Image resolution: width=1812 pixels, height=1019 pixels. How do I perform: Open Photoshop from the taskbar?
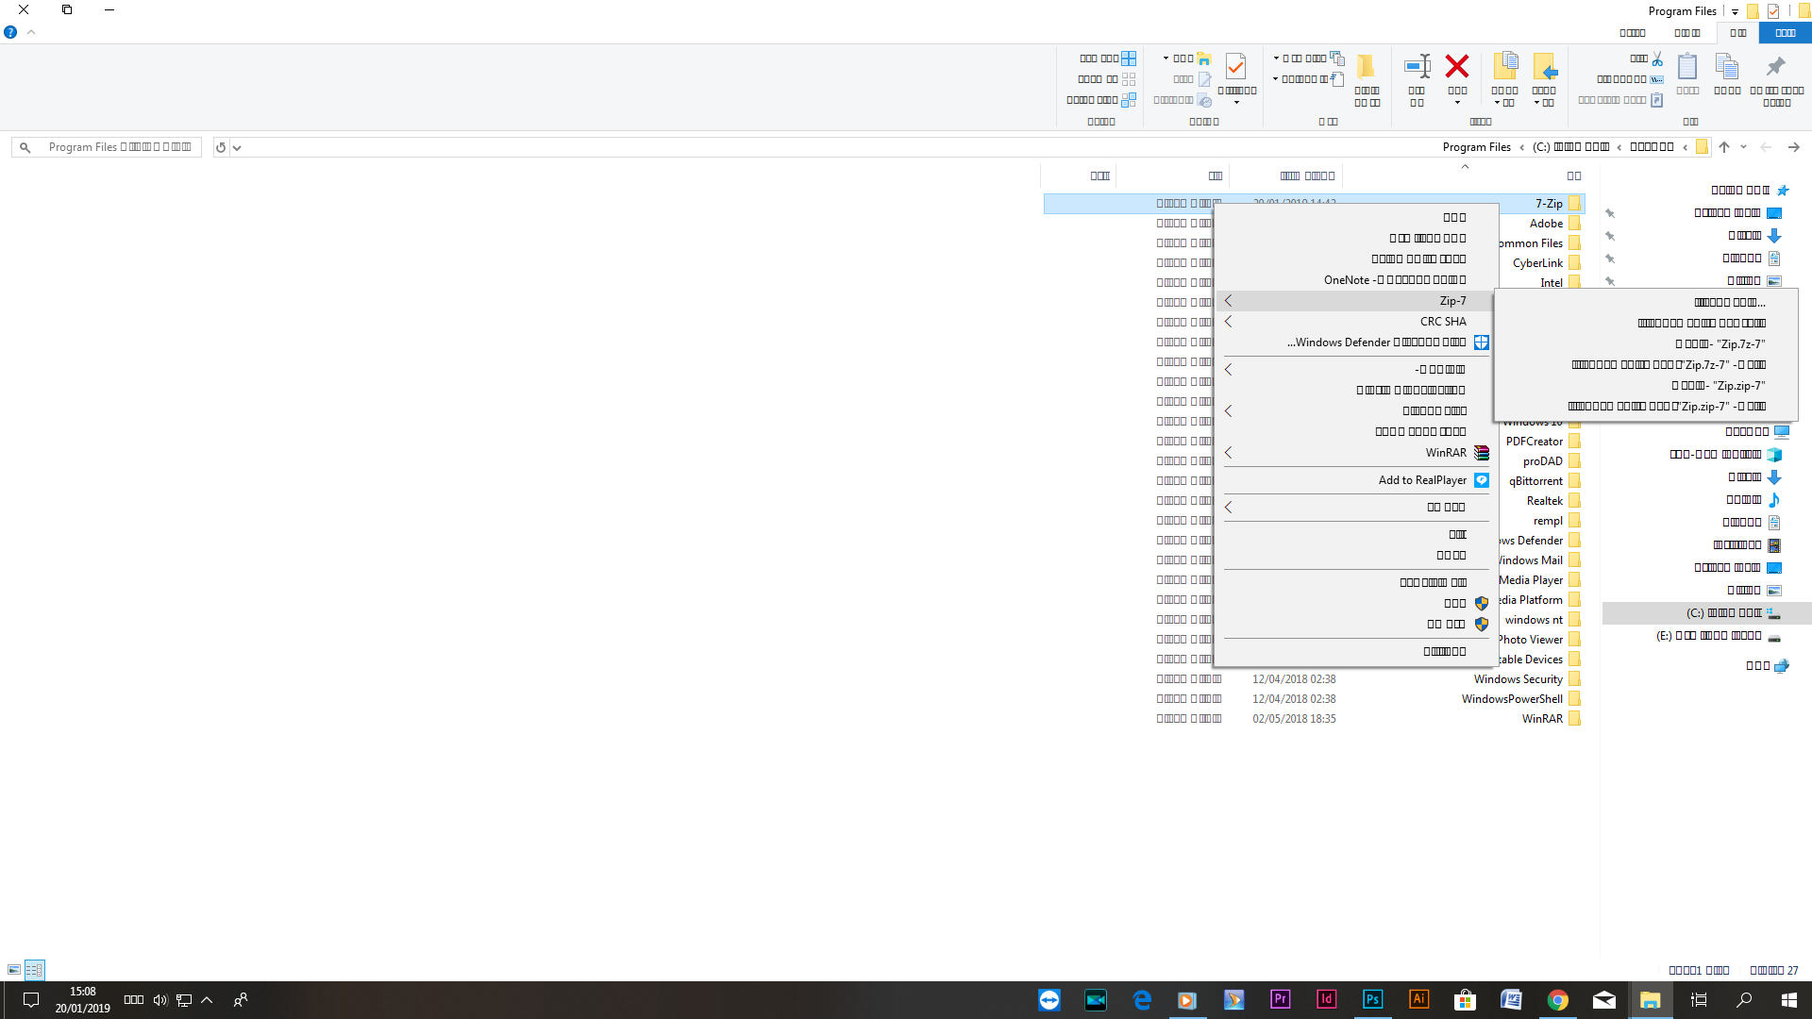coord(1372,999)
